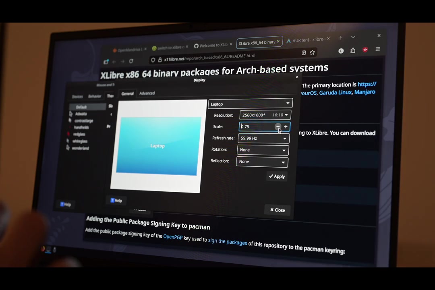The width and height of the screenshot is (435, 290).
Task: Click the browser back arrow
Action: point(114,62)
